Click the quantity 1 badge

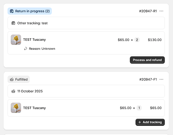pyautogui.click(x=139, y=108)
